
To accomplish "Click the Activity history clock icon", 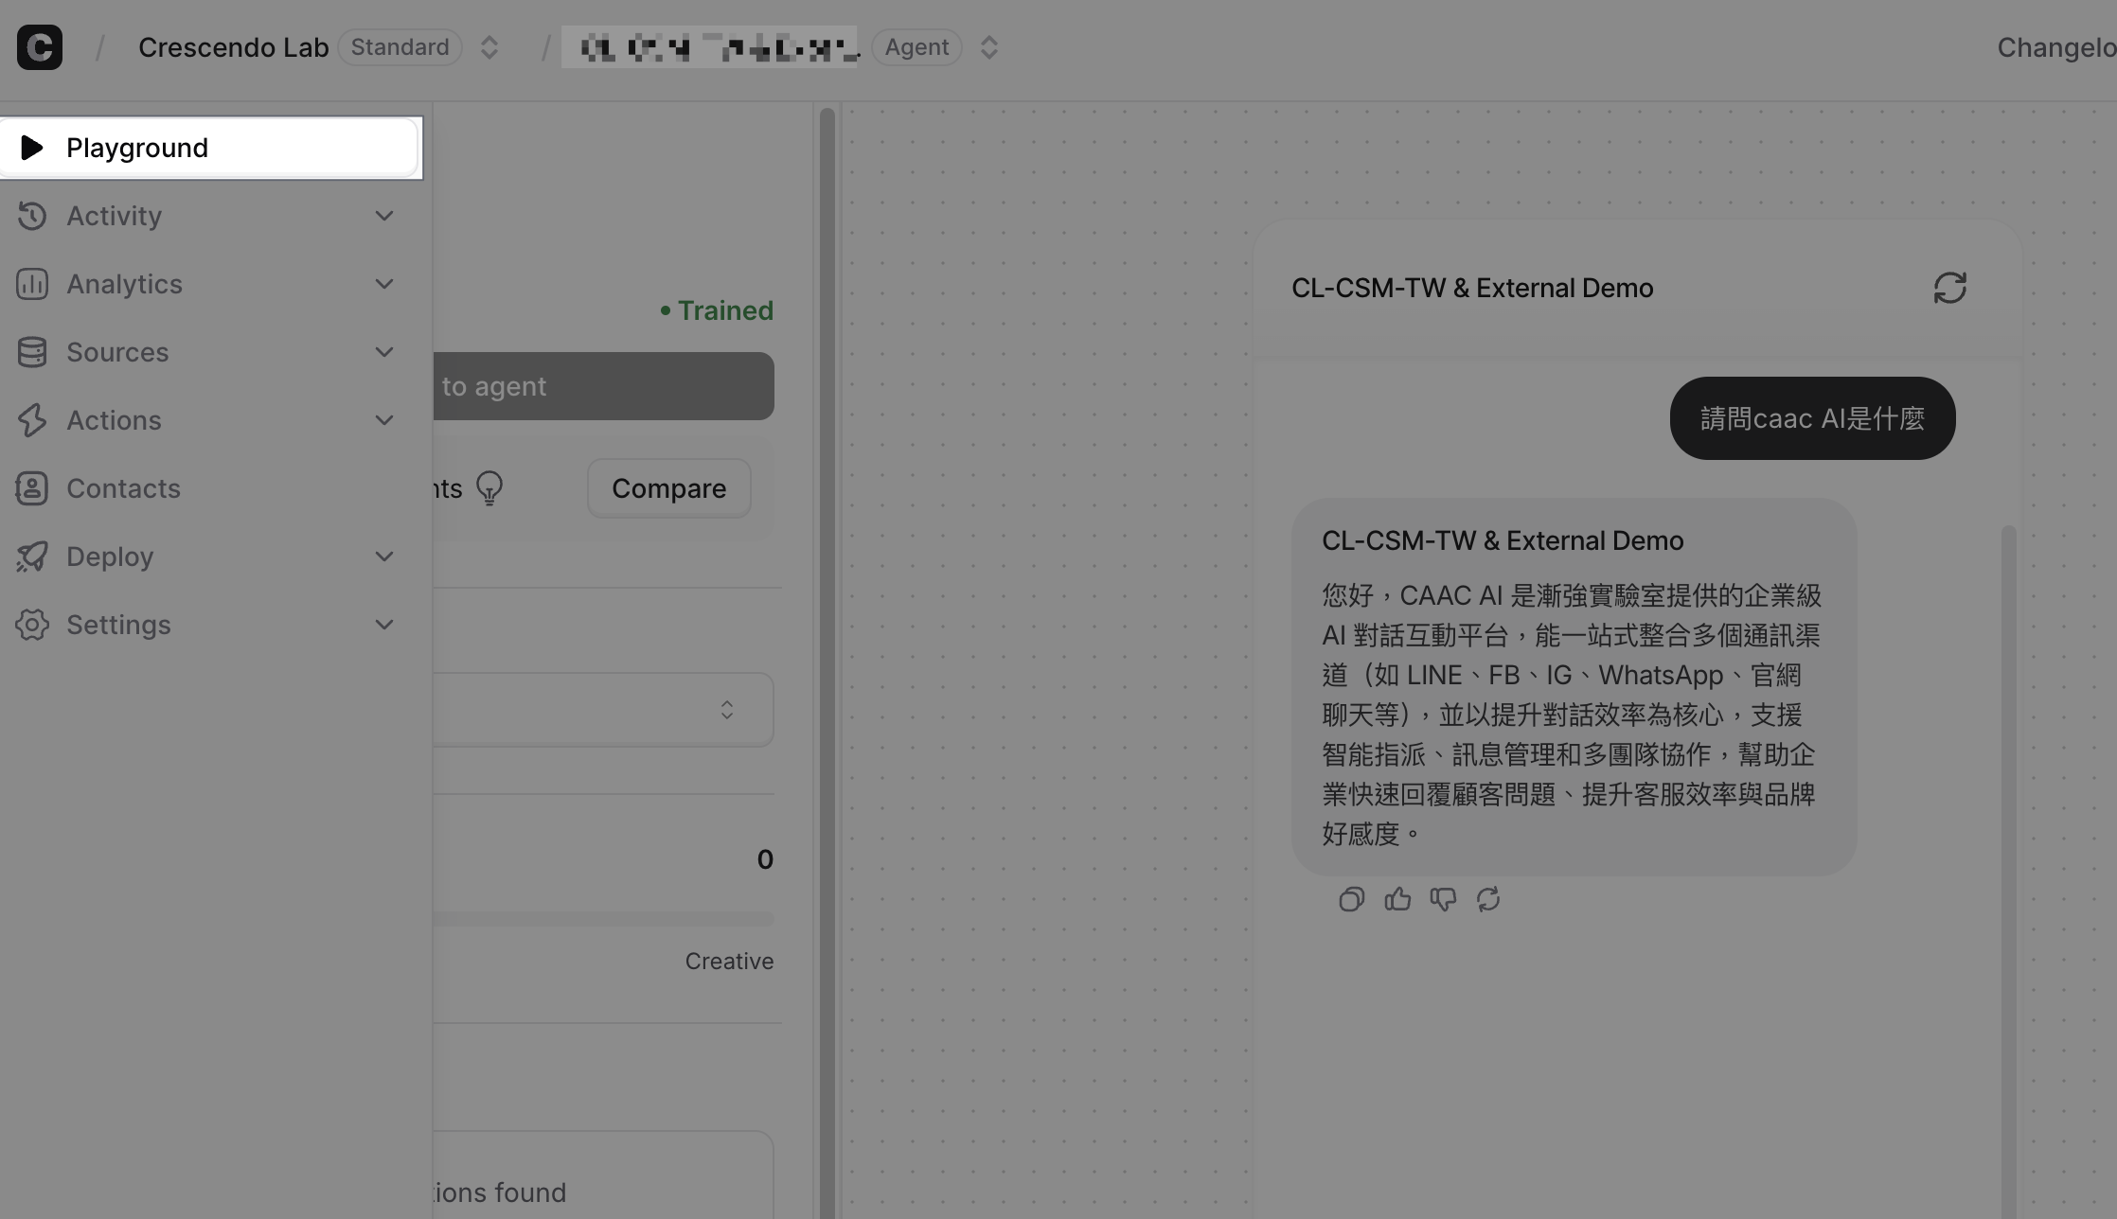I will pos(31,216).
